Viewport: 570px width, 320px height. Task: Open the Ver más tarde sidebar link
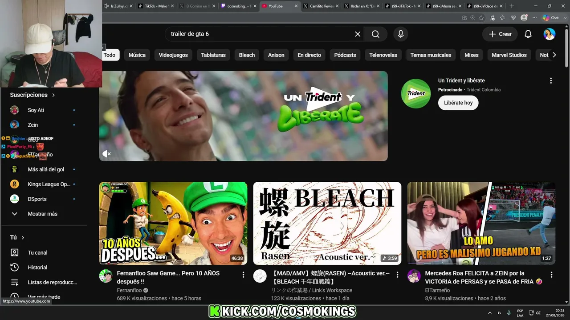44,297
